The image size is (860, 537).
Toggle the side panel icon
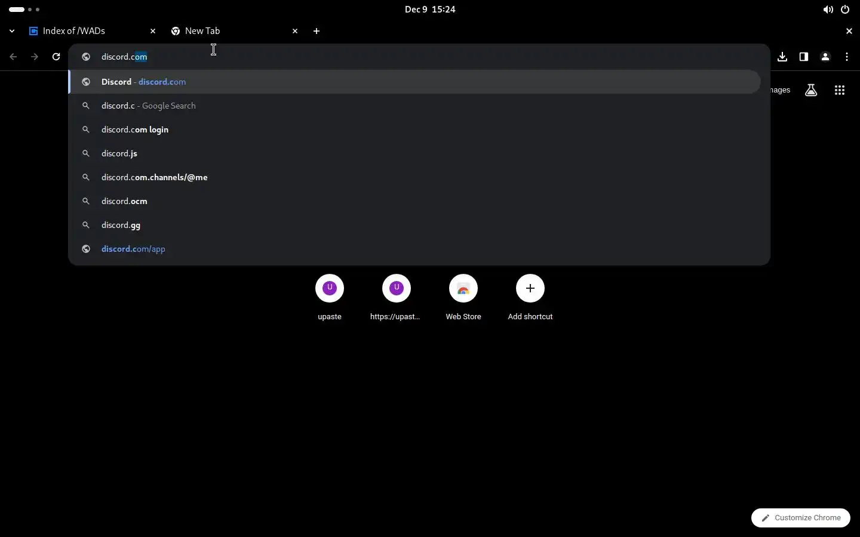click(x=804, y=57)
